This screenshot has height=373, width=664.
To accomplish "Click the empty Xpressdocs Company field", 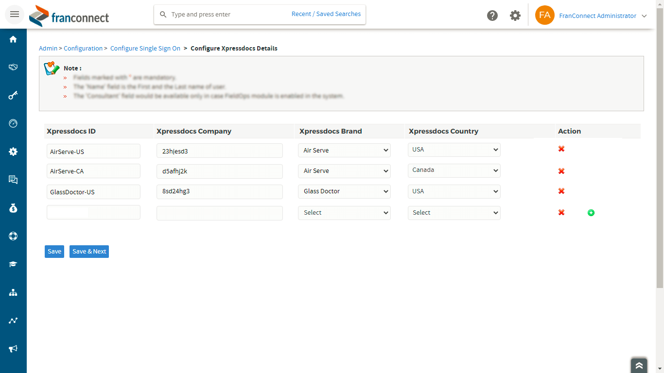I will click(220, 213).
